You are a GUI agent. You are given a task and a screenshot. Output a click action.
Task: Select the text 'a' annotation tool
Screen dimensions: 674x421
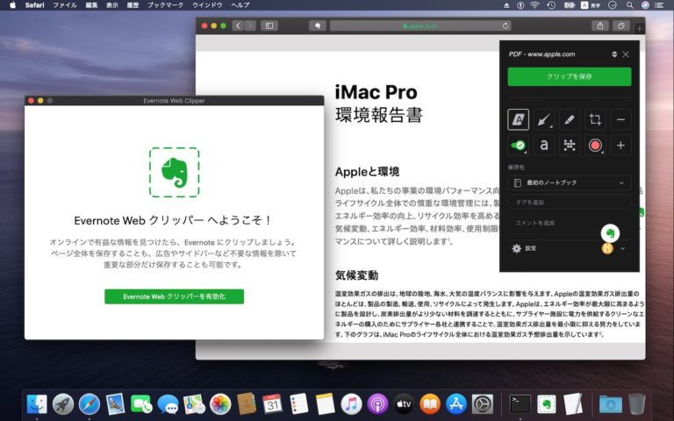click(544, 146)
